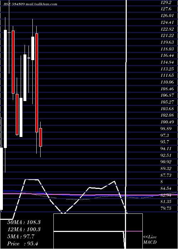Image resolution: width=178 pixels, height=249 pixels.
Task: Select the 114.84 price axis label
Action: pyautogui.click(x=167, y=62)
